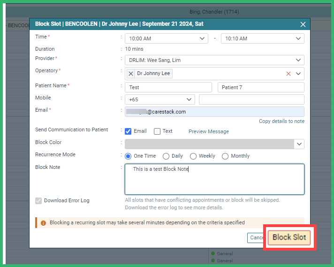This screenshot has height=267, width=334.
Task: Select One Time recurrence mode
Action: point(128,156)
